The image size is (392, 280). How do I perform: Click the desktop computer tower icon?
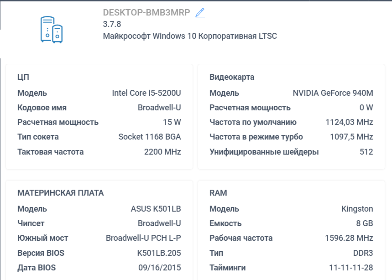(52, 30)
